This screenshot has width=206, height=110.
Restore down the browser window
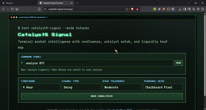(196, 3)
